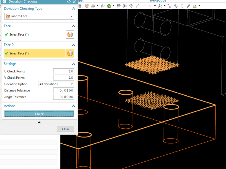The image size is (226, 169).
Task: Click the green stamp-on-block toolbar icon
Action: (93, 6)
